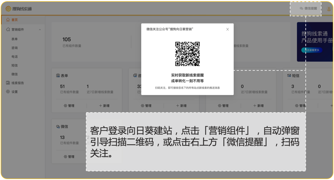
Task: Click the home icon beside 首页
Action: [8, 20]
